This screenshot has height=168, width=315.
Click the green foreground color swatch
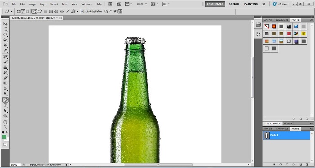click(4, 137)
